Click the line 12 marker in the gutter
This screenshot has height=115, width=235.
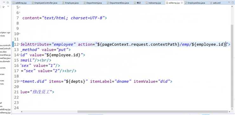(x=13, y=44)
